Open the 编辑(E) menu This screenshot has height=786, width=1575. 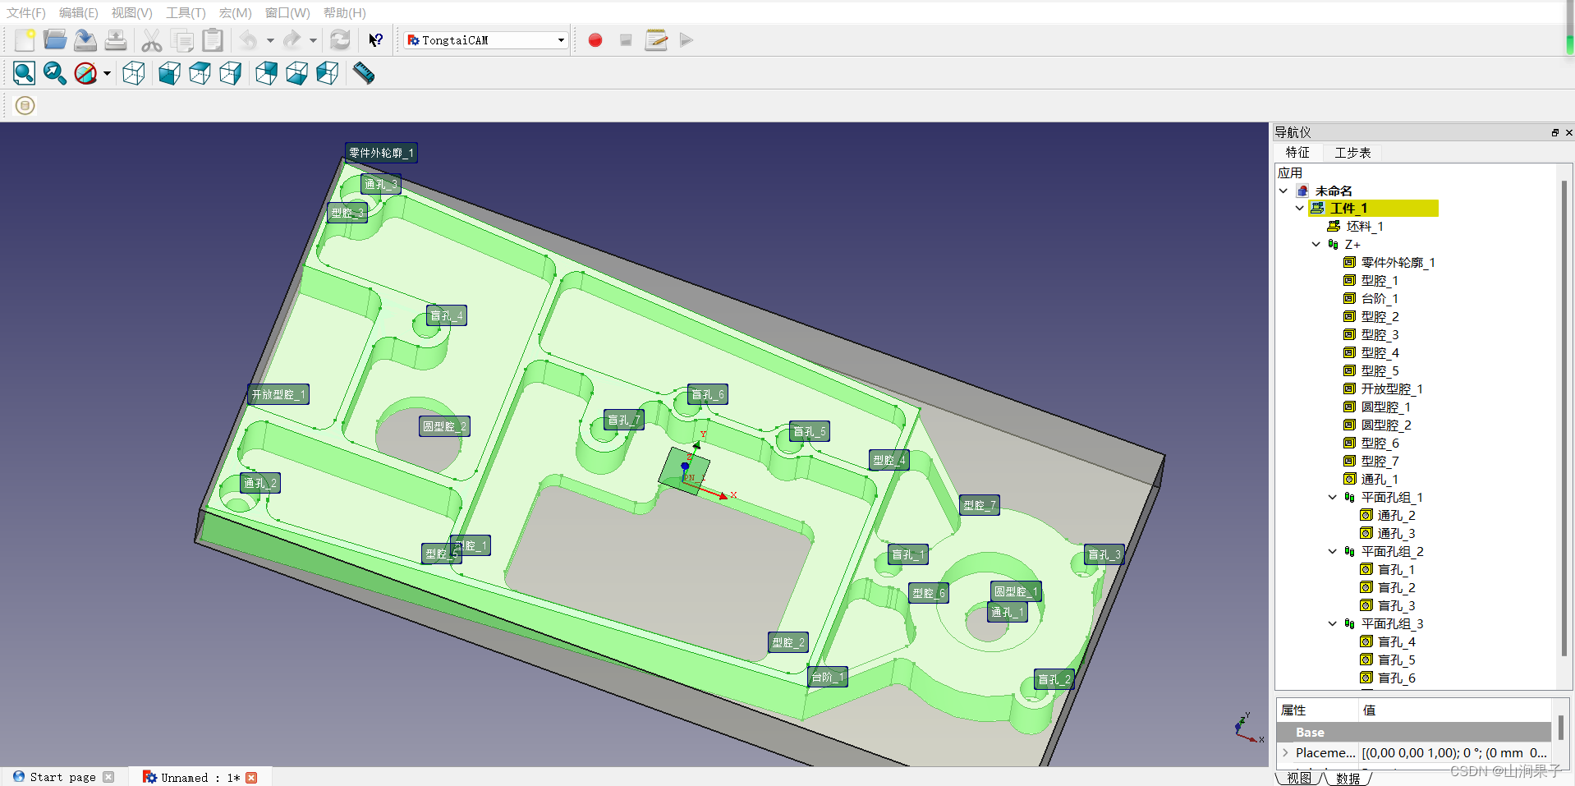[79, 12]
